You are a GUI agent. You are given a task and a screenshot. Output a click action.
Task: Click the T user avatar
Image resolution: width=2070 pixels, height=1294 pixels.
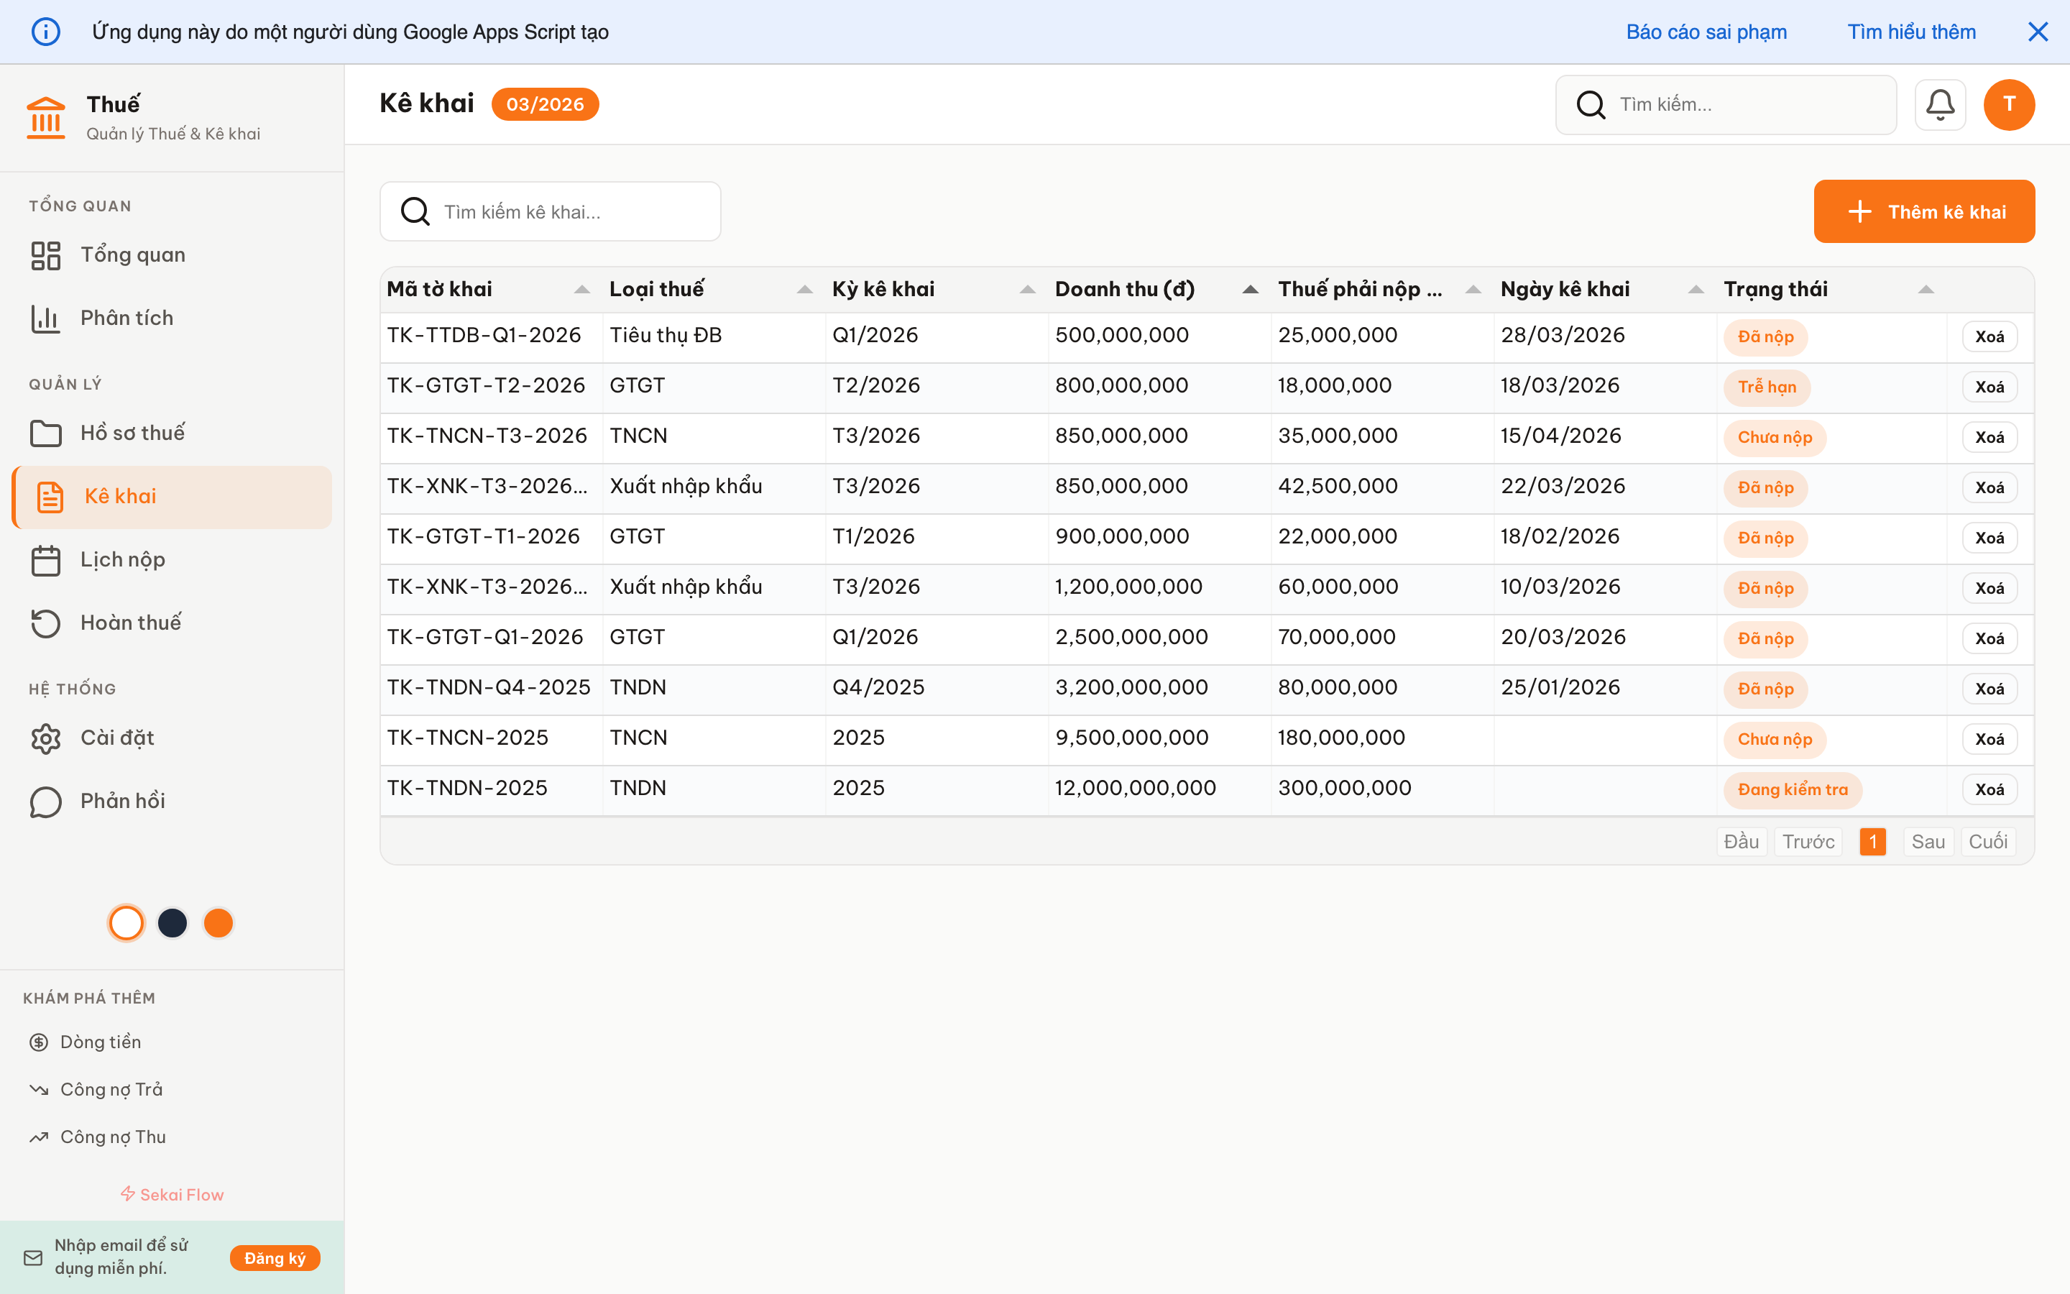tap(2010, 104)
